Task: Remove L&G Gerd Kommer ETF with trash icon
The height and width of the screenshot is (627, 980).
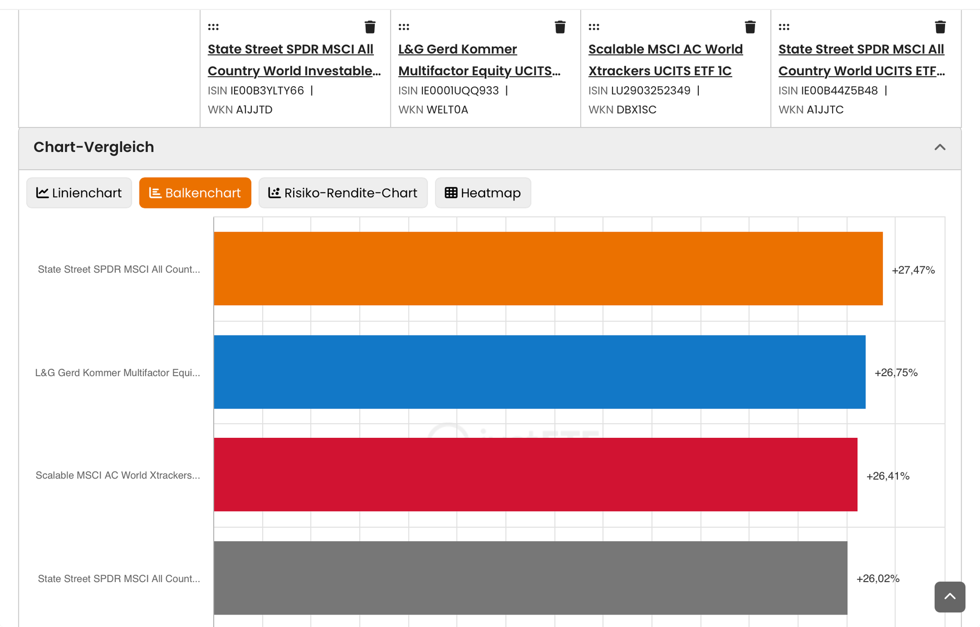Action: pyautogui.click(x=560, y=27)
